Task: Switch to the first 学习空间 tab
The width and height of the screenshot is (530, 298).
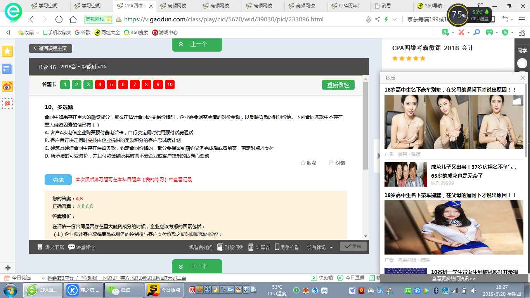Action: (49, 6)
